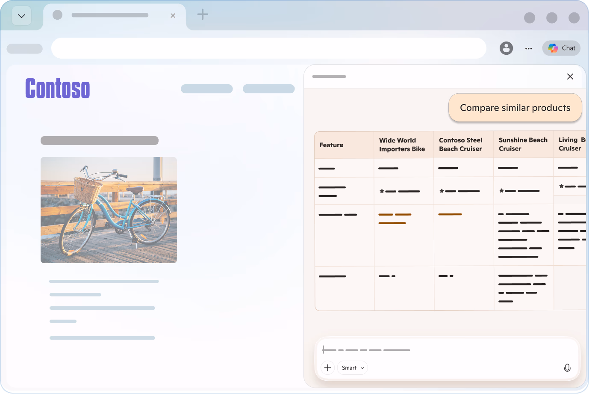
Task: Click the user profile avatar icon
Action: point(506,48)
